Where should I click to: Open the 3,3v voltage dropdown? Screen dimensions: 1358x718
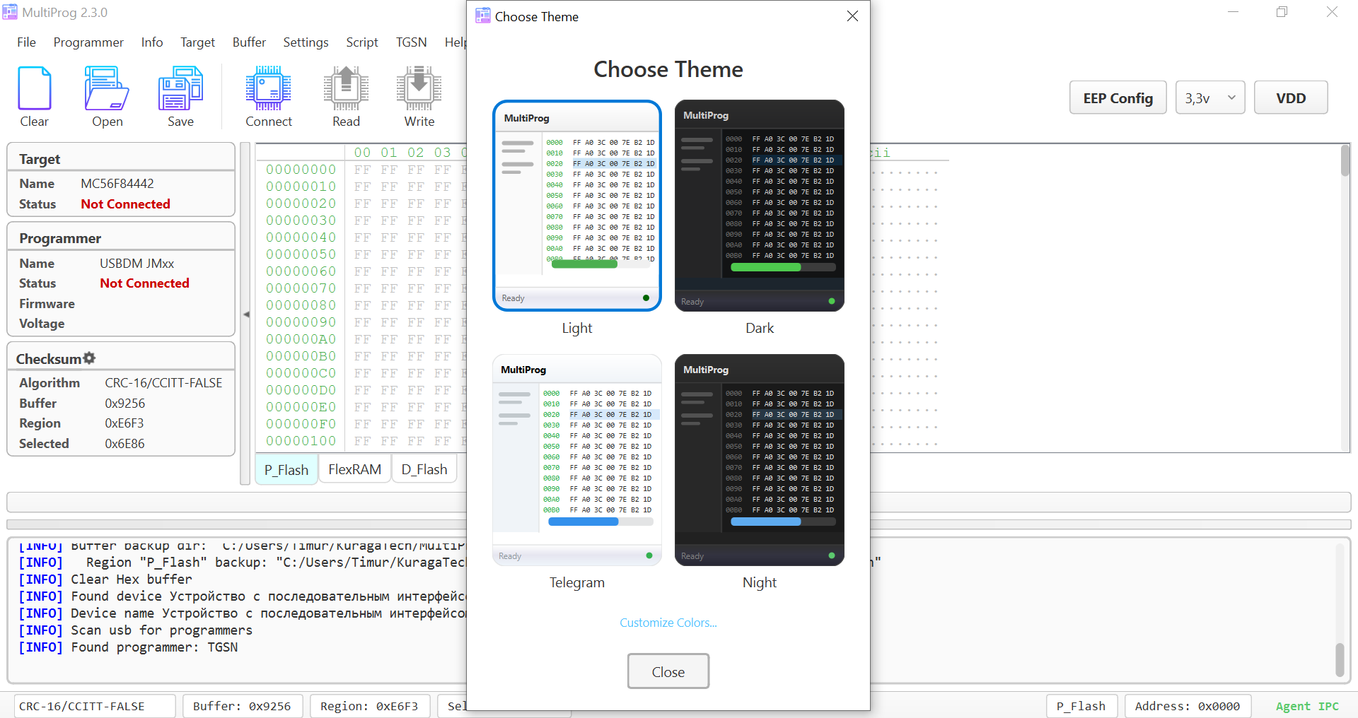click(1210, 98)
